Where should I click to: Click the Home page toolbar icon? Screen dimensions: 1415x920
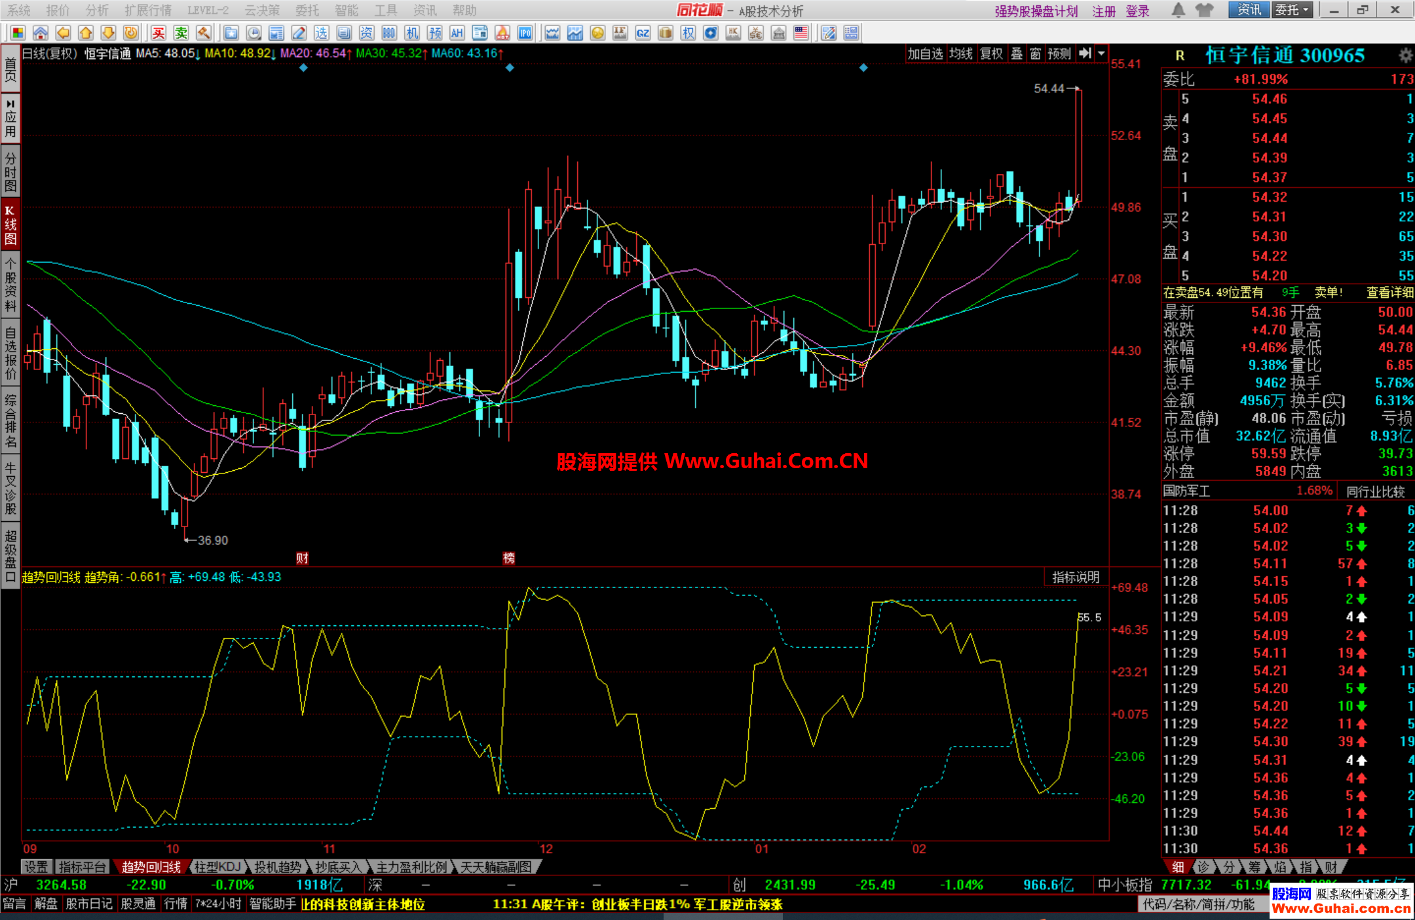(x=41, y=33)
